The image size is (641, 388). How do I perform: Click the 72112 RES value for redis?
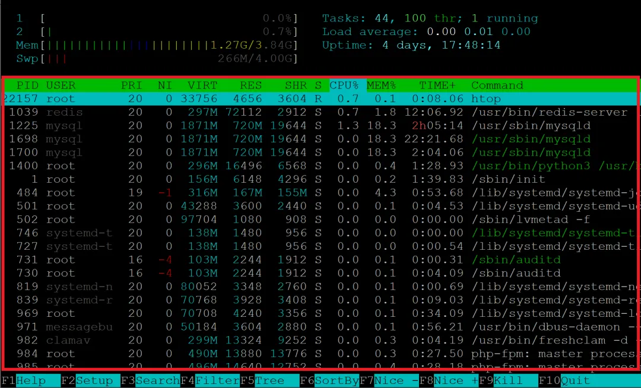tap(244, 112)
